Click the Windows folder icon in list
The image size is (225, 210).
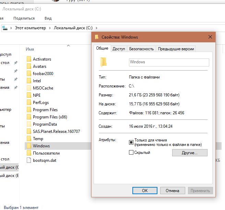tap(29, 146)
